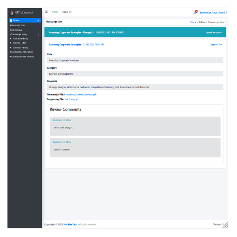Open Manuscript Status in sidebar

point(18,25)
